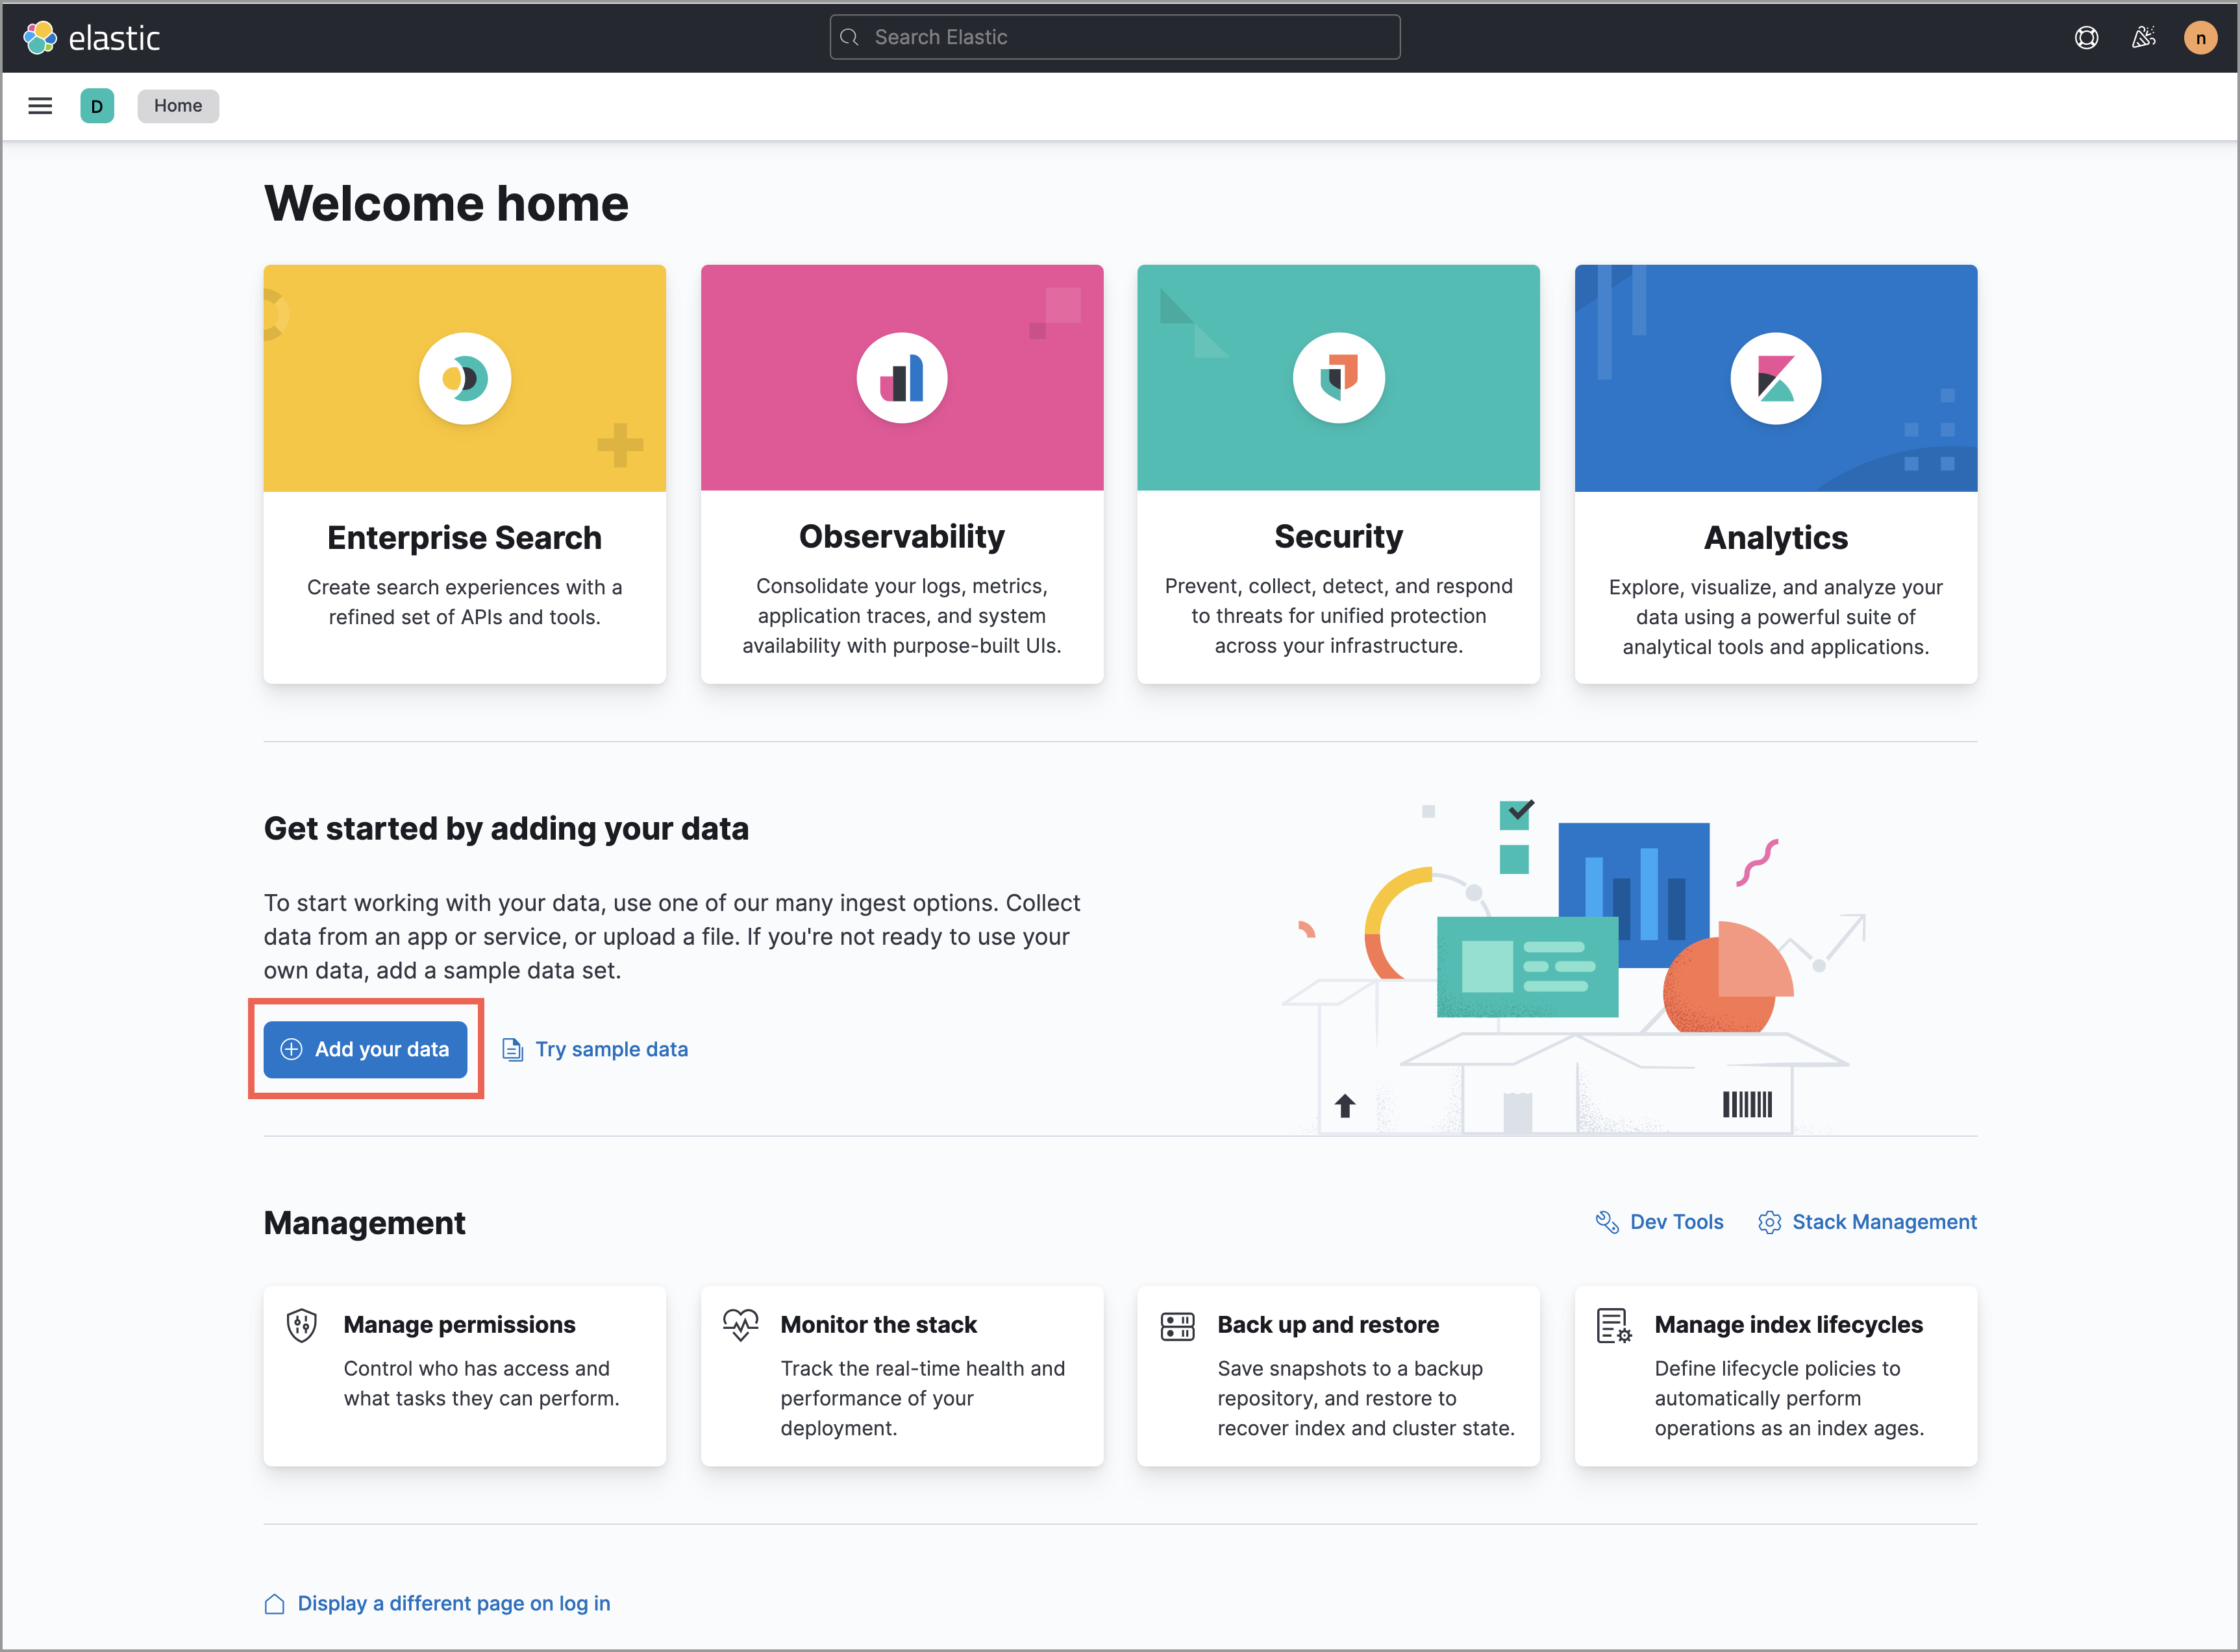Screen dimensions: 2240x1652
Task: Open the Manage permissions card
Action: [x=464, y=1375]
